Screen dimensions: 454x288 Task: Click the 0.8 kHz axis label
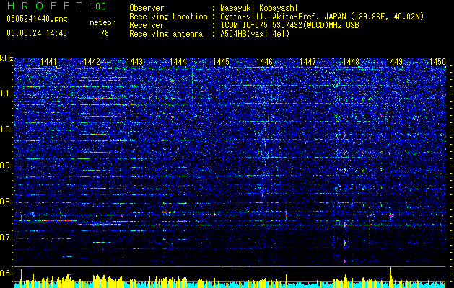pos(6,202)
